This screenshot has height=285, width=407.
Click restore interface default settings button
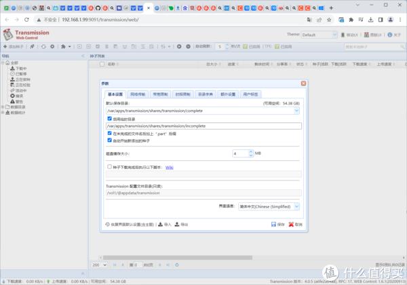(130, 224)
